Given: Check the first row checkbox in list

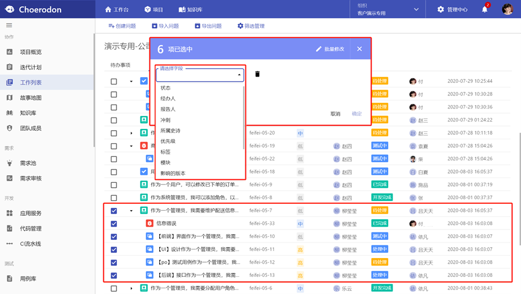Looking at the screenshot, I should (114, 81).
